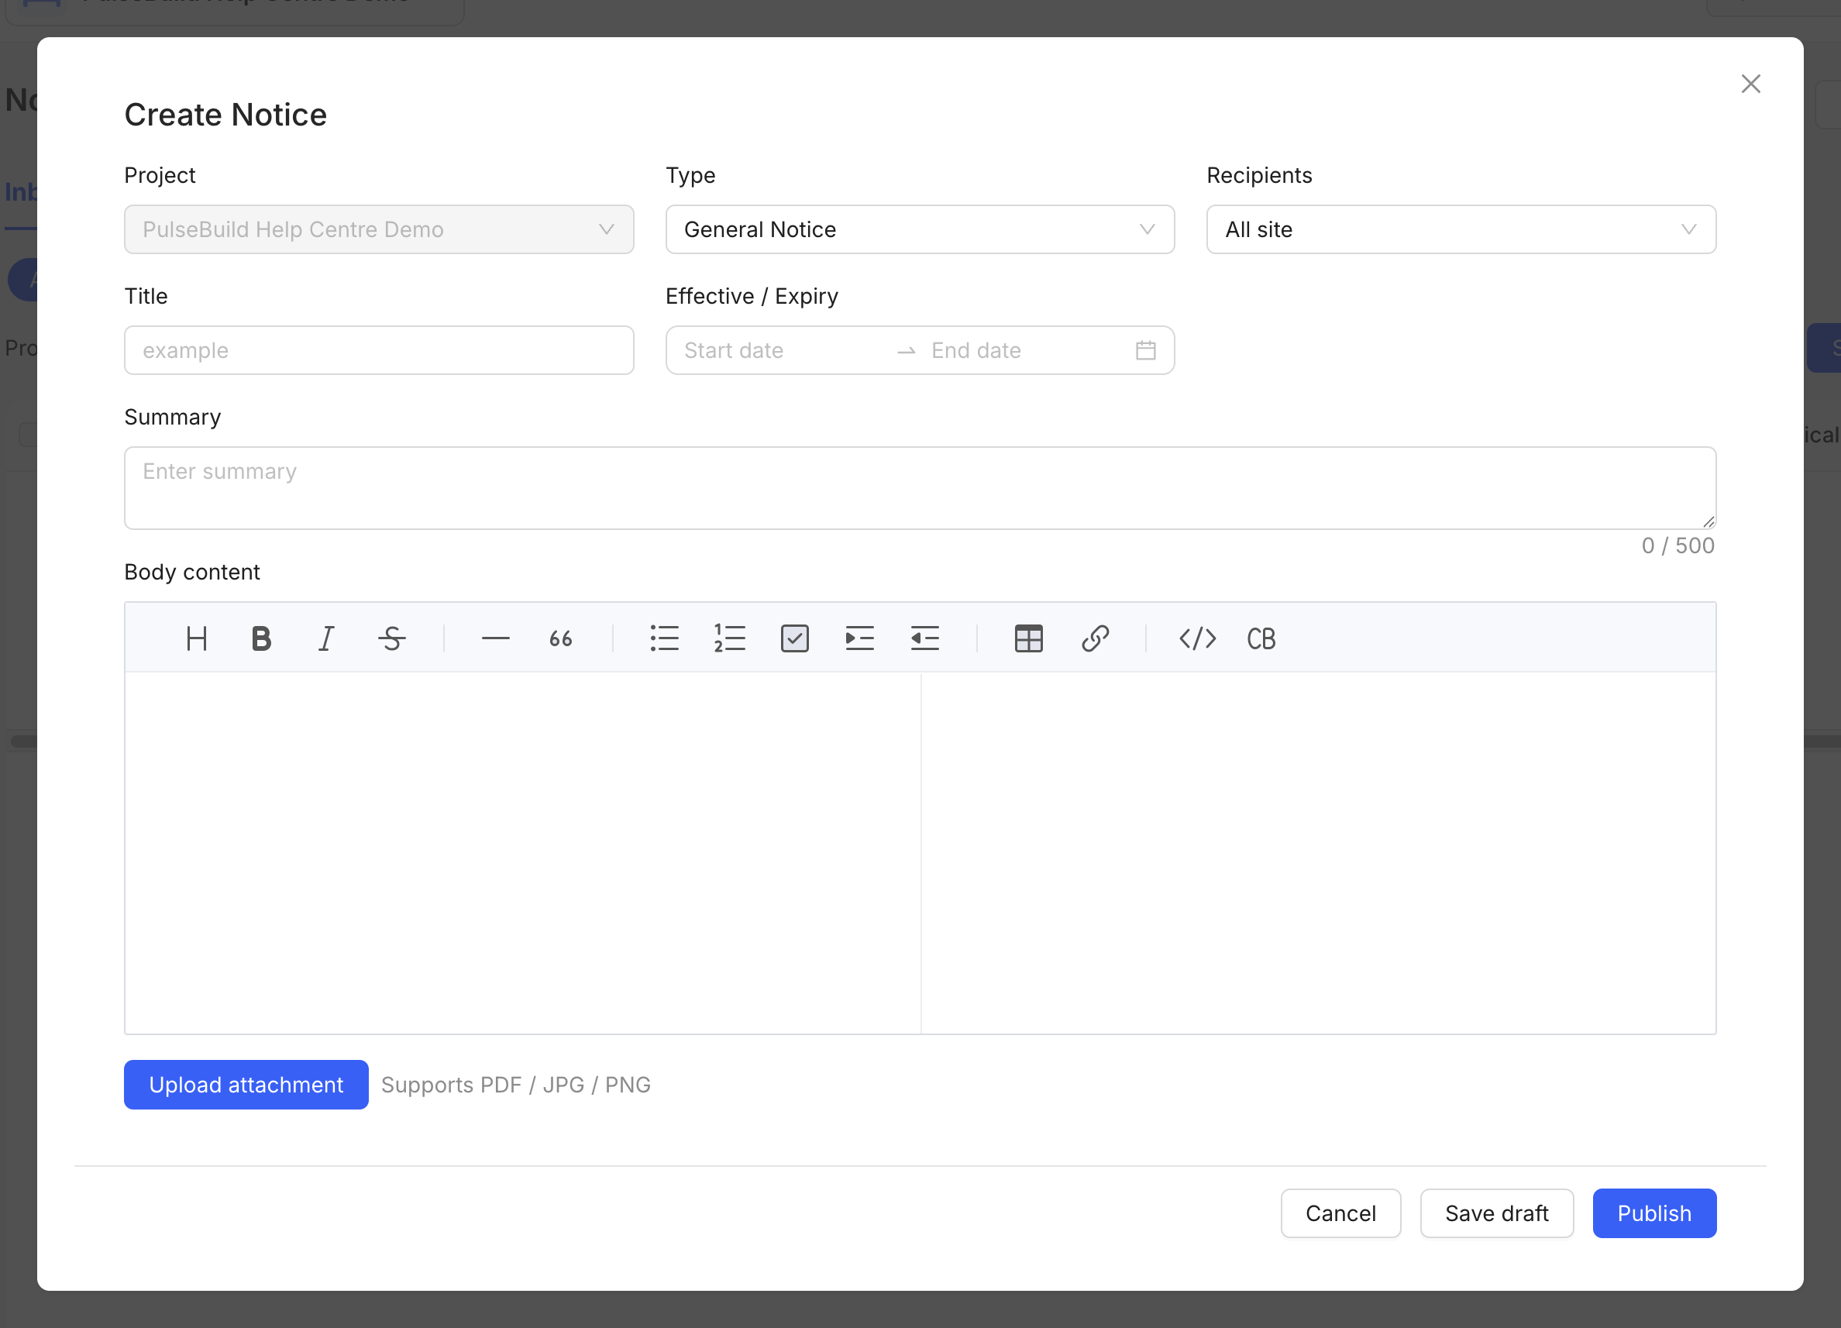Click the End date field
The image size is (1841, 1328).
[1027, 351]
